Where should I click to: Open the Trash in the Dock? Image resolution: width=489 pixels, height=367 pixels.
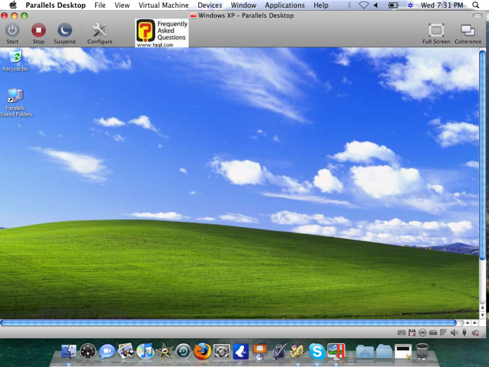(422, 351)
